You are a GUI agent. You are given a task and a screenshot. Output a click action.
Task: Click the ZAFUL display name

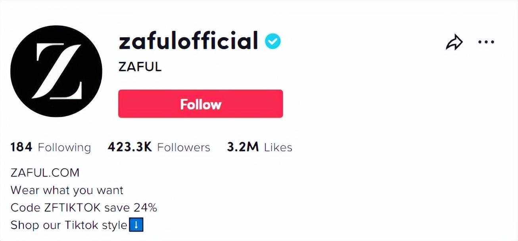click(x=140, y=67)
